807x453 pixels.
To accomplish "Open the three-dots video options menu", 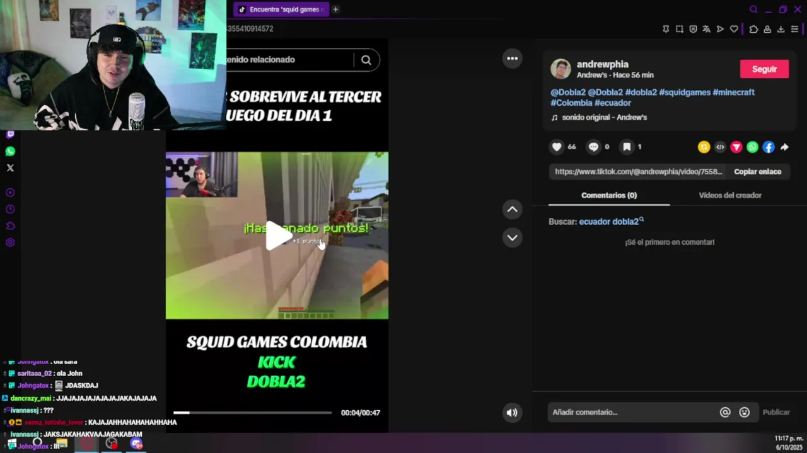I will coord(512,59).
